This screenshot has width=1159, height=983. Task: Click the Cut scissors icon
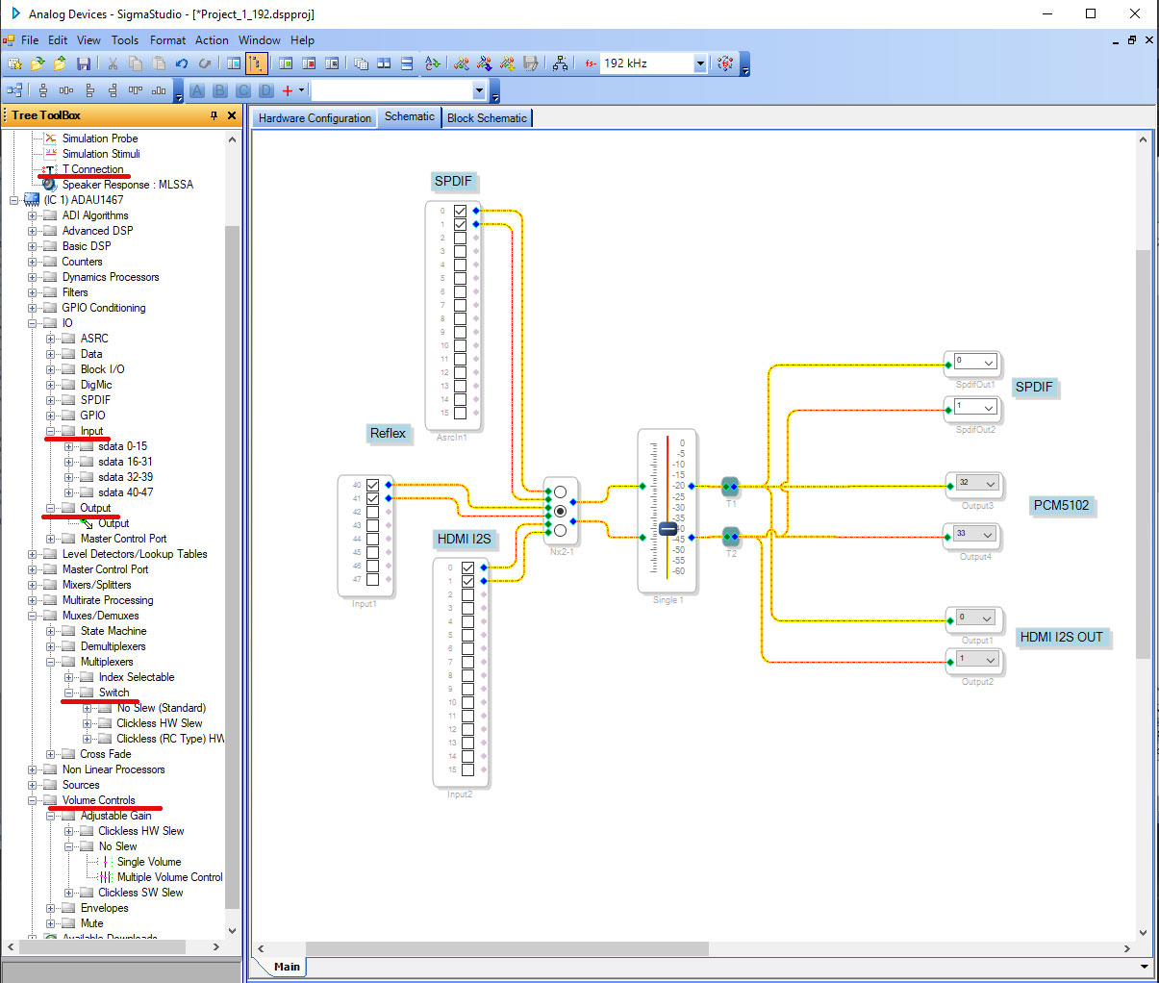[113, 63]
